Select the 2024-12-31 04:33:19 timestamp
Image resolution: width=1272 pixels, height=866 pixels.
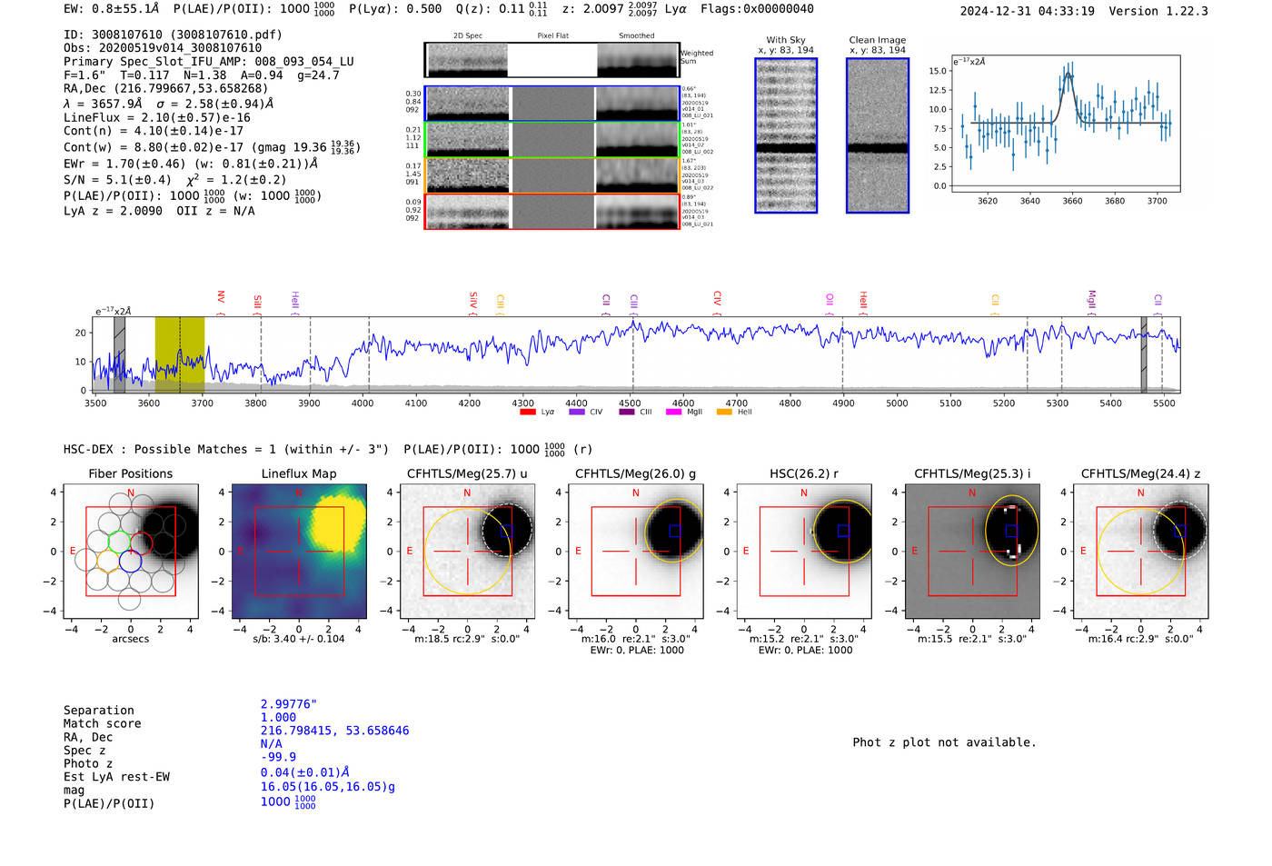pyautogui.click(x=1028, y=11)
